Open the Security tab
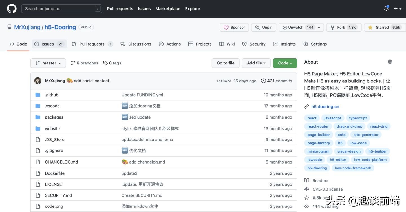Viewport: 406px width, 212px height. (x=254, y=44)
